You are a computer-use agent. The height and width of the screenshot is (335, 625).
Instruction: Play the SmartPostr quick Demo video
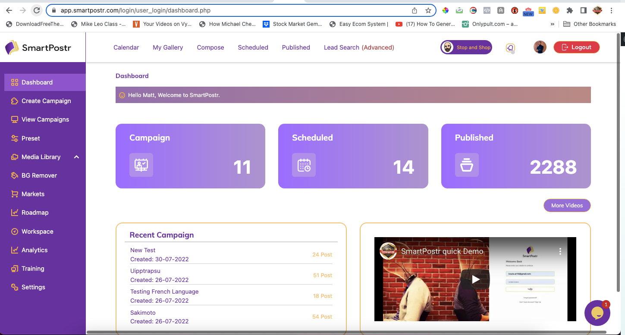(475, 279)
